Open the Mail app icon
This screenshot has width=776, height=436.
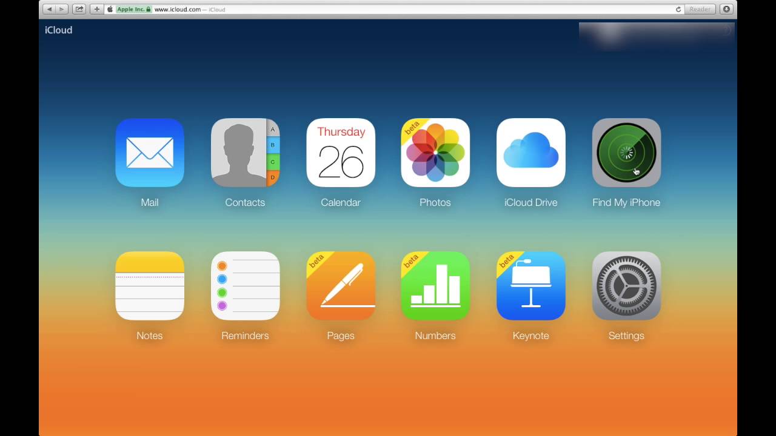point(150,153)
